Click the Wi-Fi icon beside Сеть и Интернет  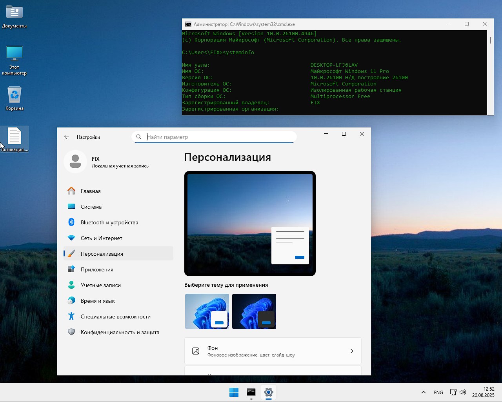pos(71,238)
